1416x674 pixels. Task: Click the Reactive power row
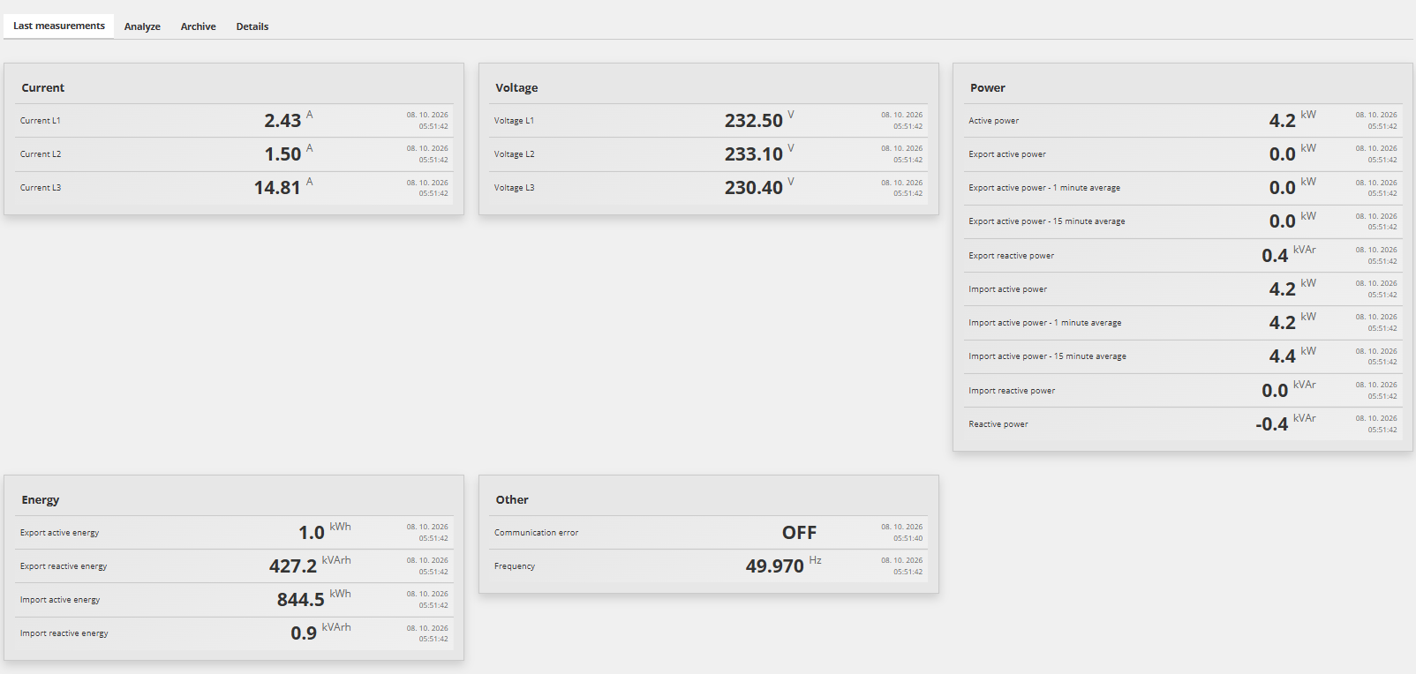[1183, 424]
